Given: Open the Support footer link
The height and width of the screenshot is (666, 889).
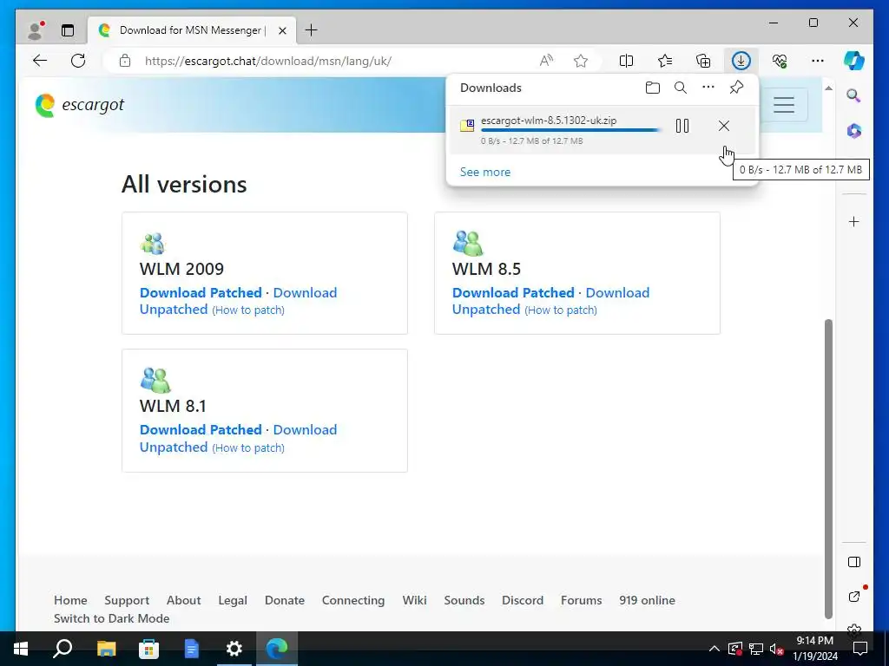Looking at the screenshot, I should [x=127, y=600].
